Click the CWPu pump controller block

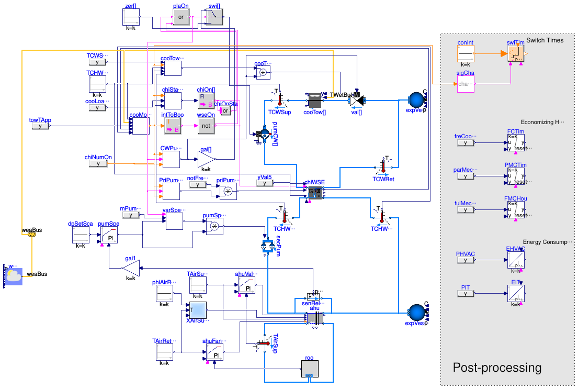172,159
